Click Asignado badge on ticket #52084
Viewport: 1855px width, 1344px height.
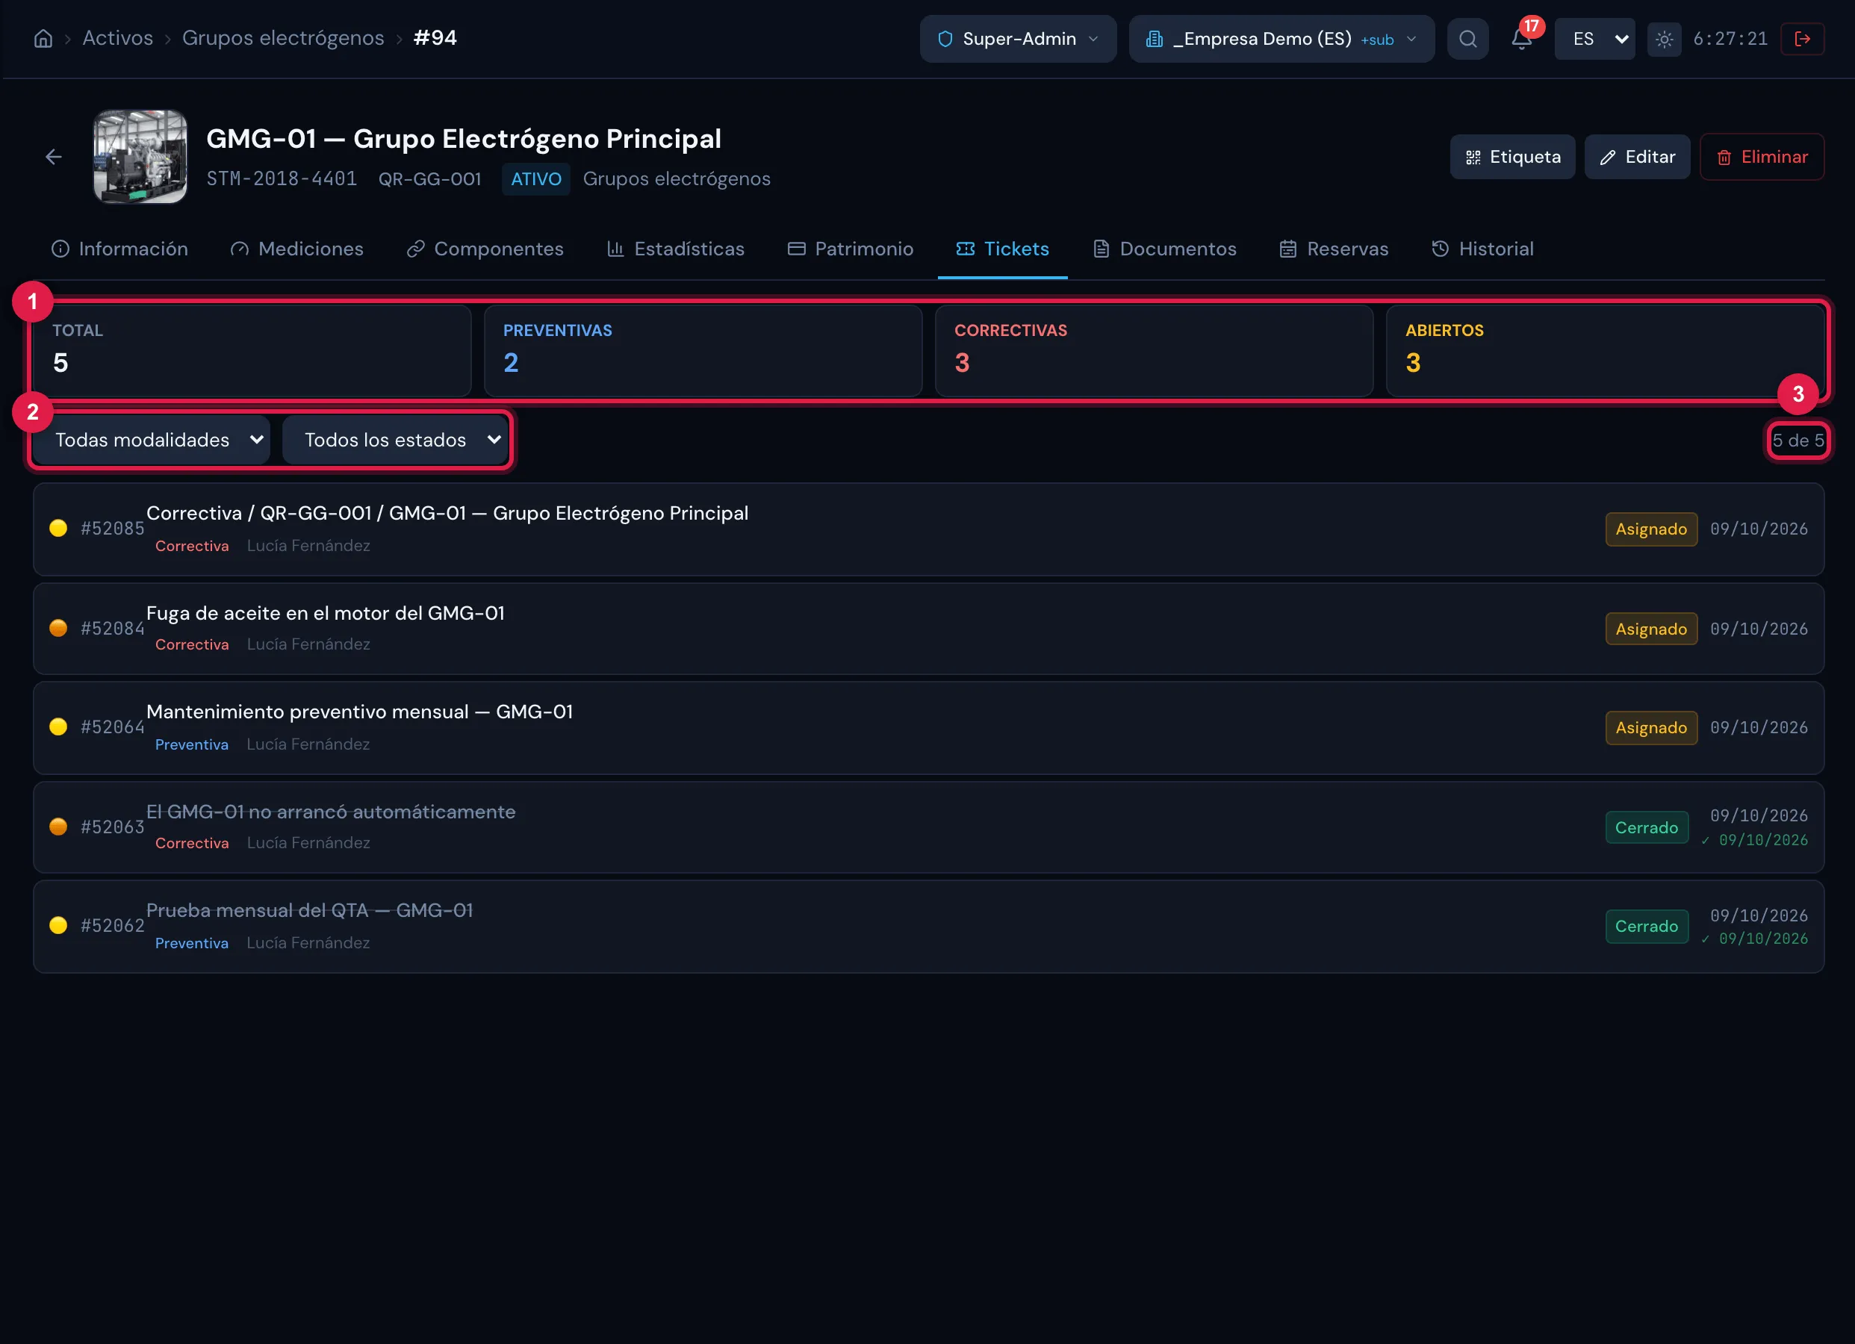click(x=1650, y=629)
